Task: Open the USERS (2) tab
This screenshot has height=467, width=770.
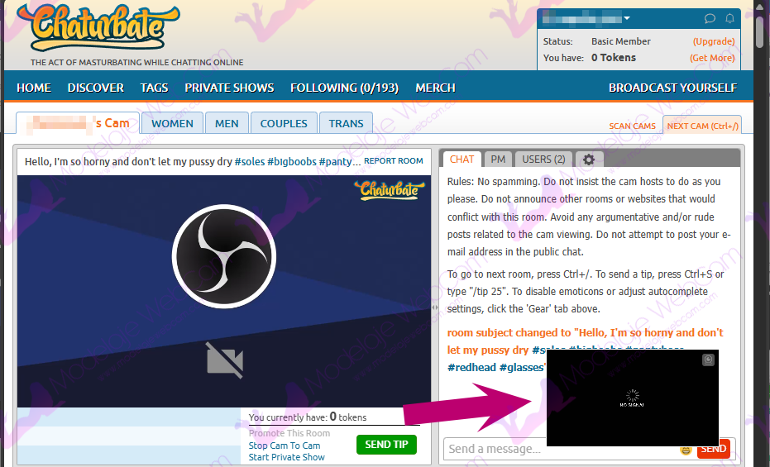Action: pos(543,160)
